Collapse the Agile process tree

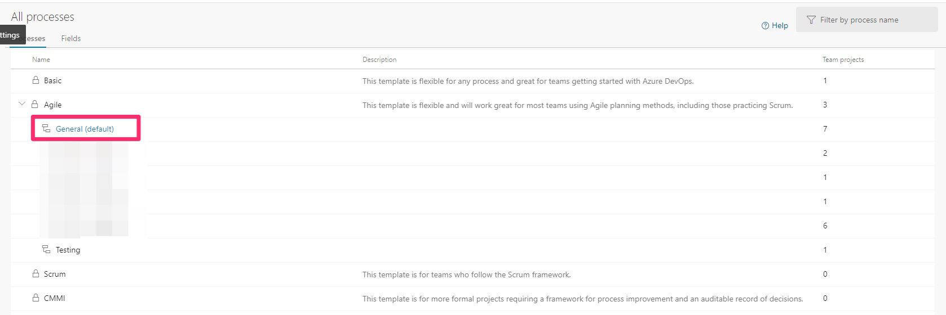(22, 104)
